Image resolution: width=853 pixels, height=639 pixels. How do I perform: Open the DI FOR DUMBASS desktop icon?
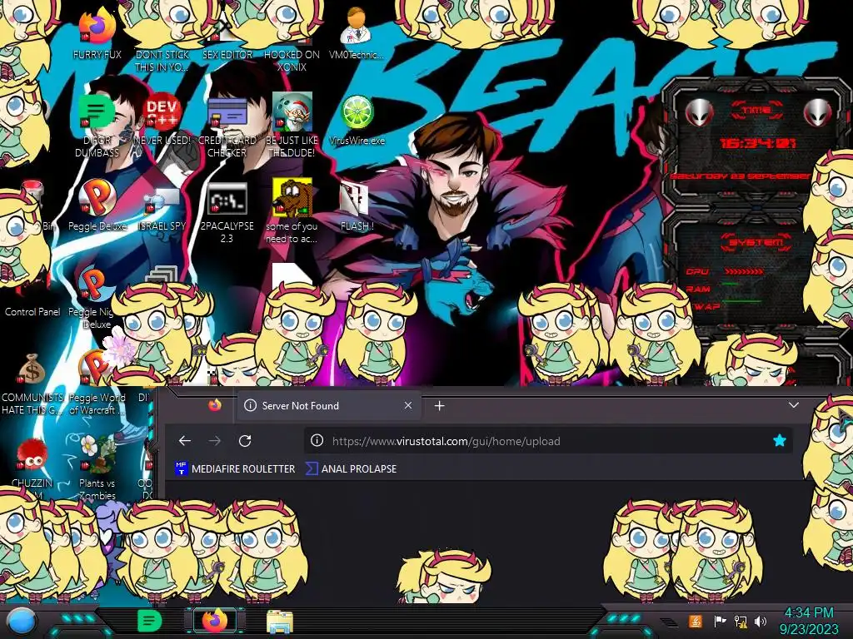97,112
